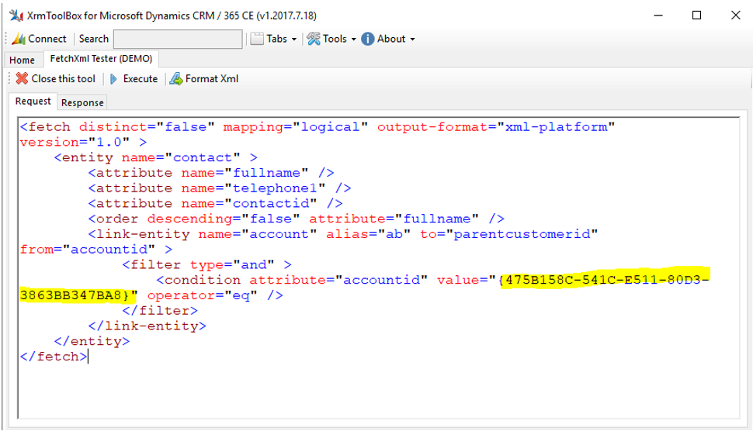Click the highlighted GUID value first line
The width and height of the screenshot is (753, 431).
point(604,279)
